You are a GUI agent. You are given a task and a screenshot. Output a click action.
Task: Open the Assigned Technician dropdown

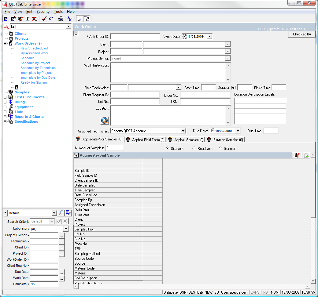(183, 131)
